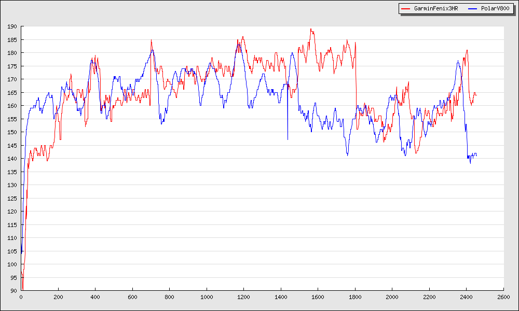The height and width of the screenshot is (311, 519).
Task: Click the 190 label on the y-axis
Action: click(x=12, y=26)
